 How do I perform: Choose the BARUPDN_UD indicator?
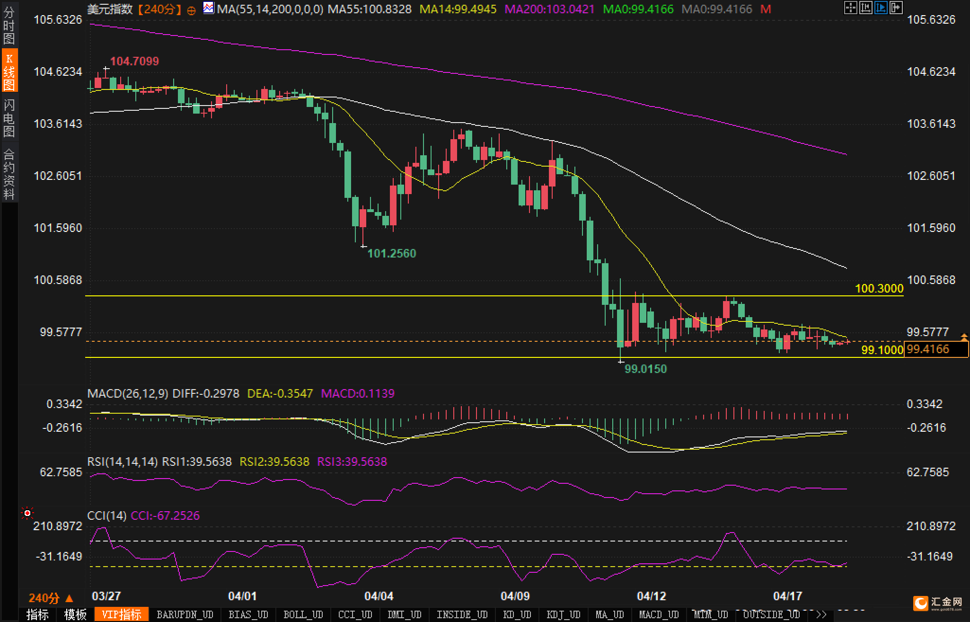[x=185, y=614]
